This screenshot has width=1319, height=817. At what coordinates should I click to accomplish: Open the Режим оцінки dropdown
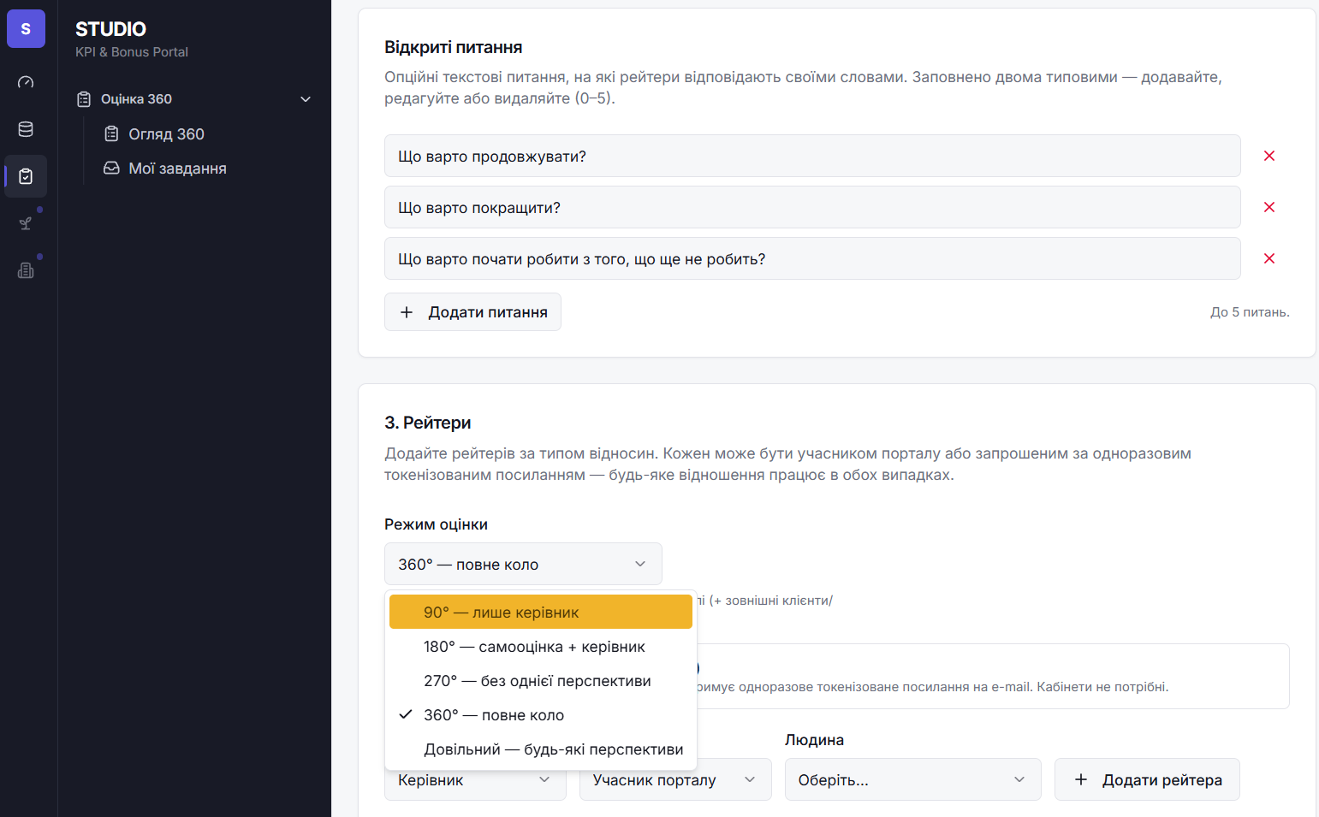pyautogui.click(x=523, y=564)
